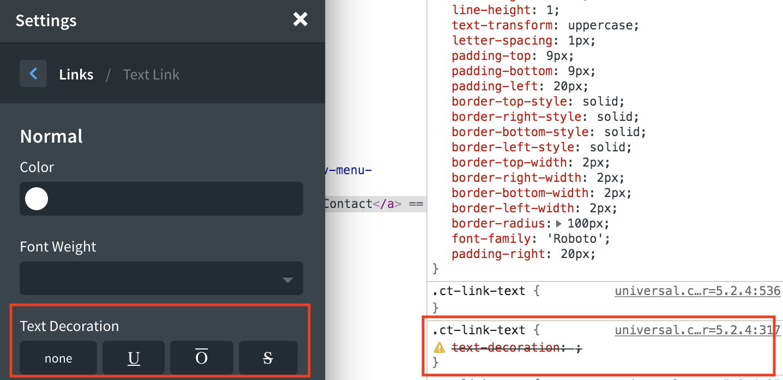Open the Font Weight dropdown
Viewport: 783px width, 380px height.
point(161,278)
